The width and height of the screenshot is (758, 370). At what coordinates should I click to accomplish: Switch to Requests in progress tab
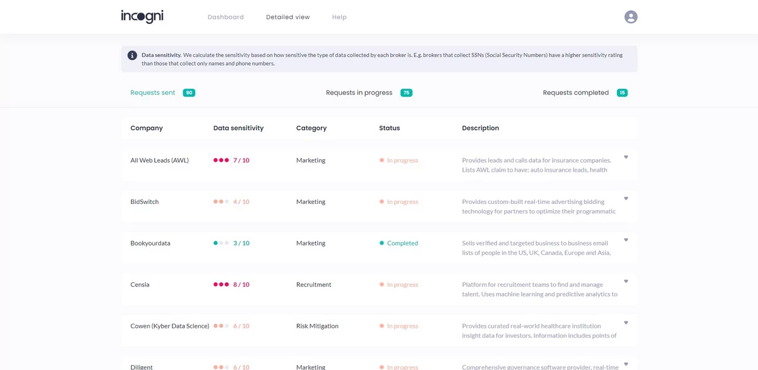pos(359,93)
